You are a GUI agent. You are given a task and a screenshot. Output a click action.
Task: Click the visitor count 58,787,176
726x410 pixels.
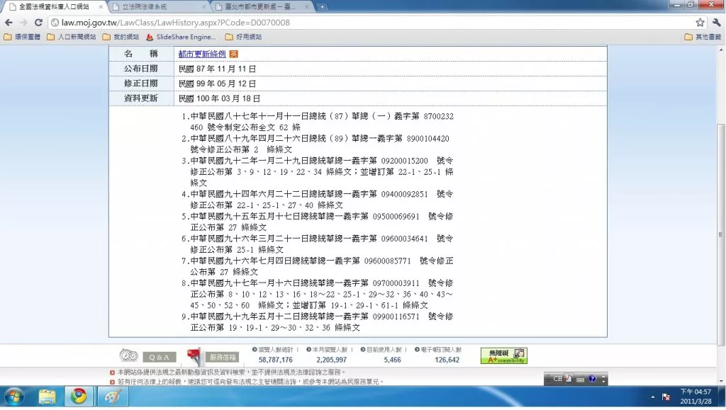point(276,360)
